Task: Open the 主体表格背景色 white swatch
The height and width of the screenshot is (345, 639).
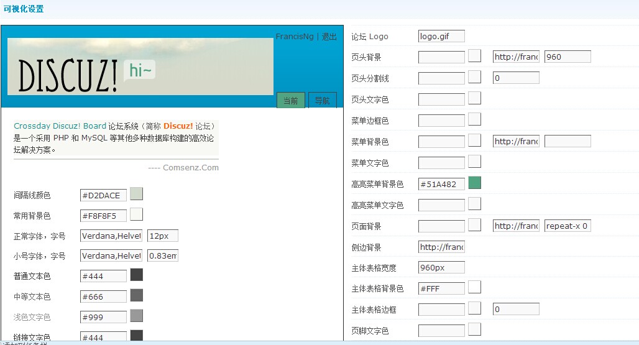Action: (474, 287)
